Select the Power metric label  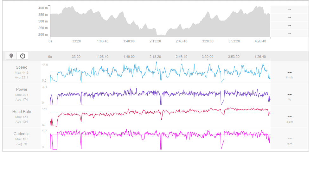point(22,90)
